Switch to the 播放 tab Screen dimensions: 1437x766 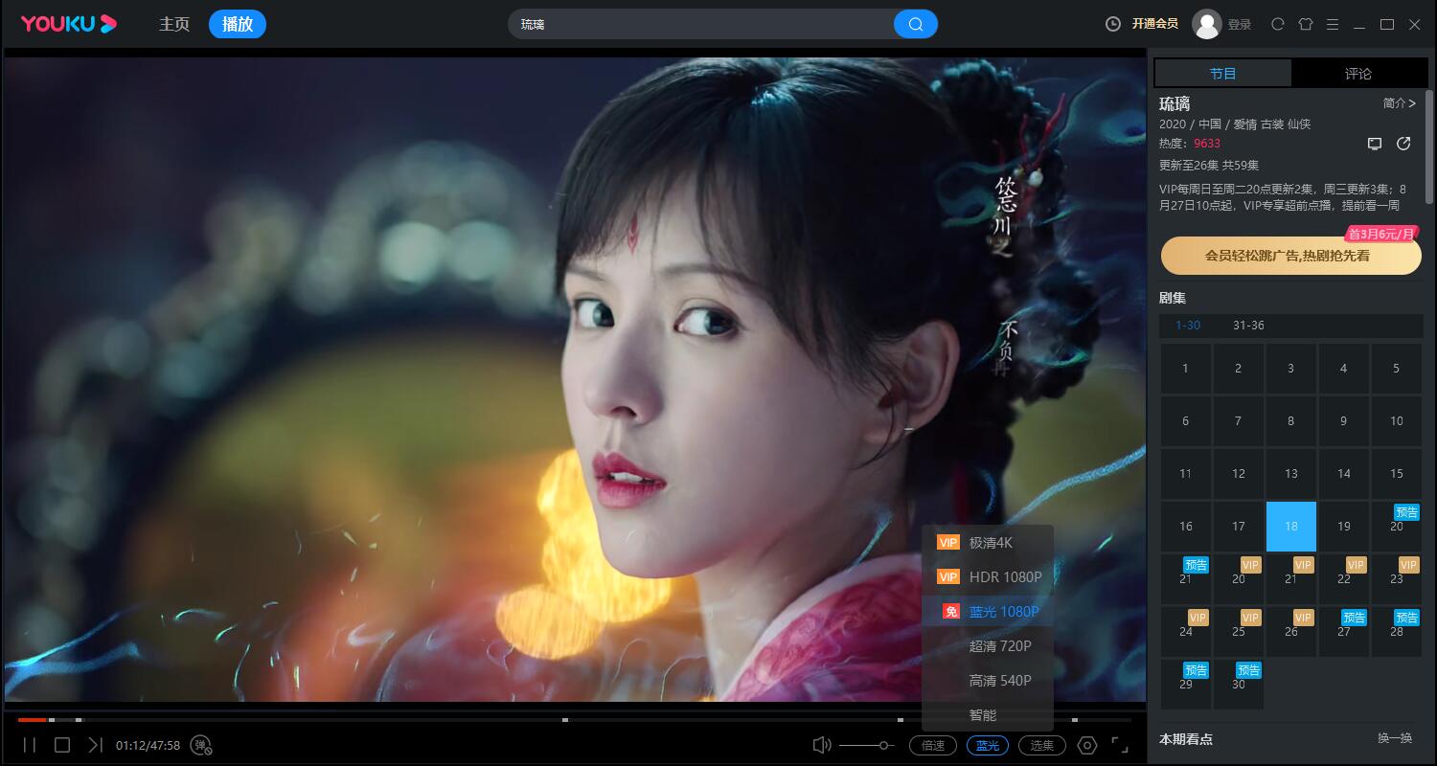click(238, 24)
